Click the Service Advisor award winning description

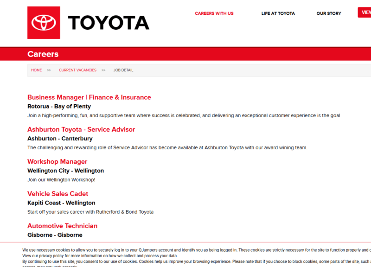167,148
